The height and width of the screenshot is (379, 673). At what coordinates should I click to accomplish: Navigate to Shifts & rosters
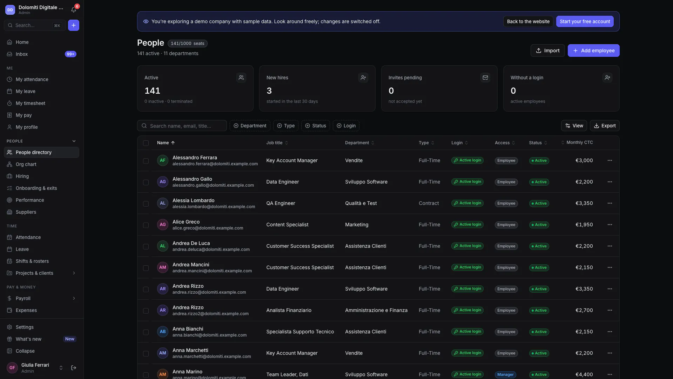click(41, 261)
